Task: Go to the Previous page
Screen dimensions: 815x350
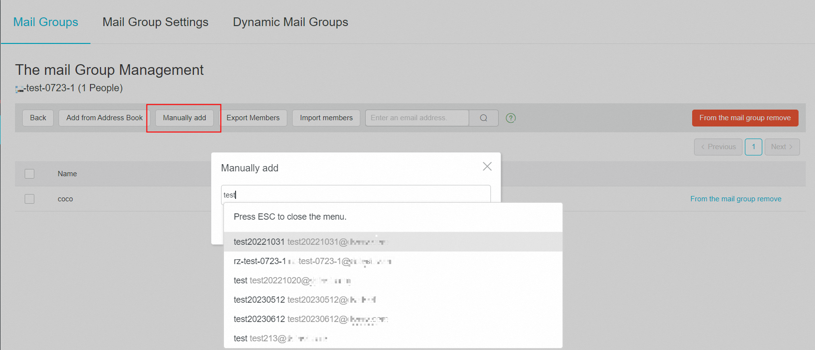Action: point(718,147)
